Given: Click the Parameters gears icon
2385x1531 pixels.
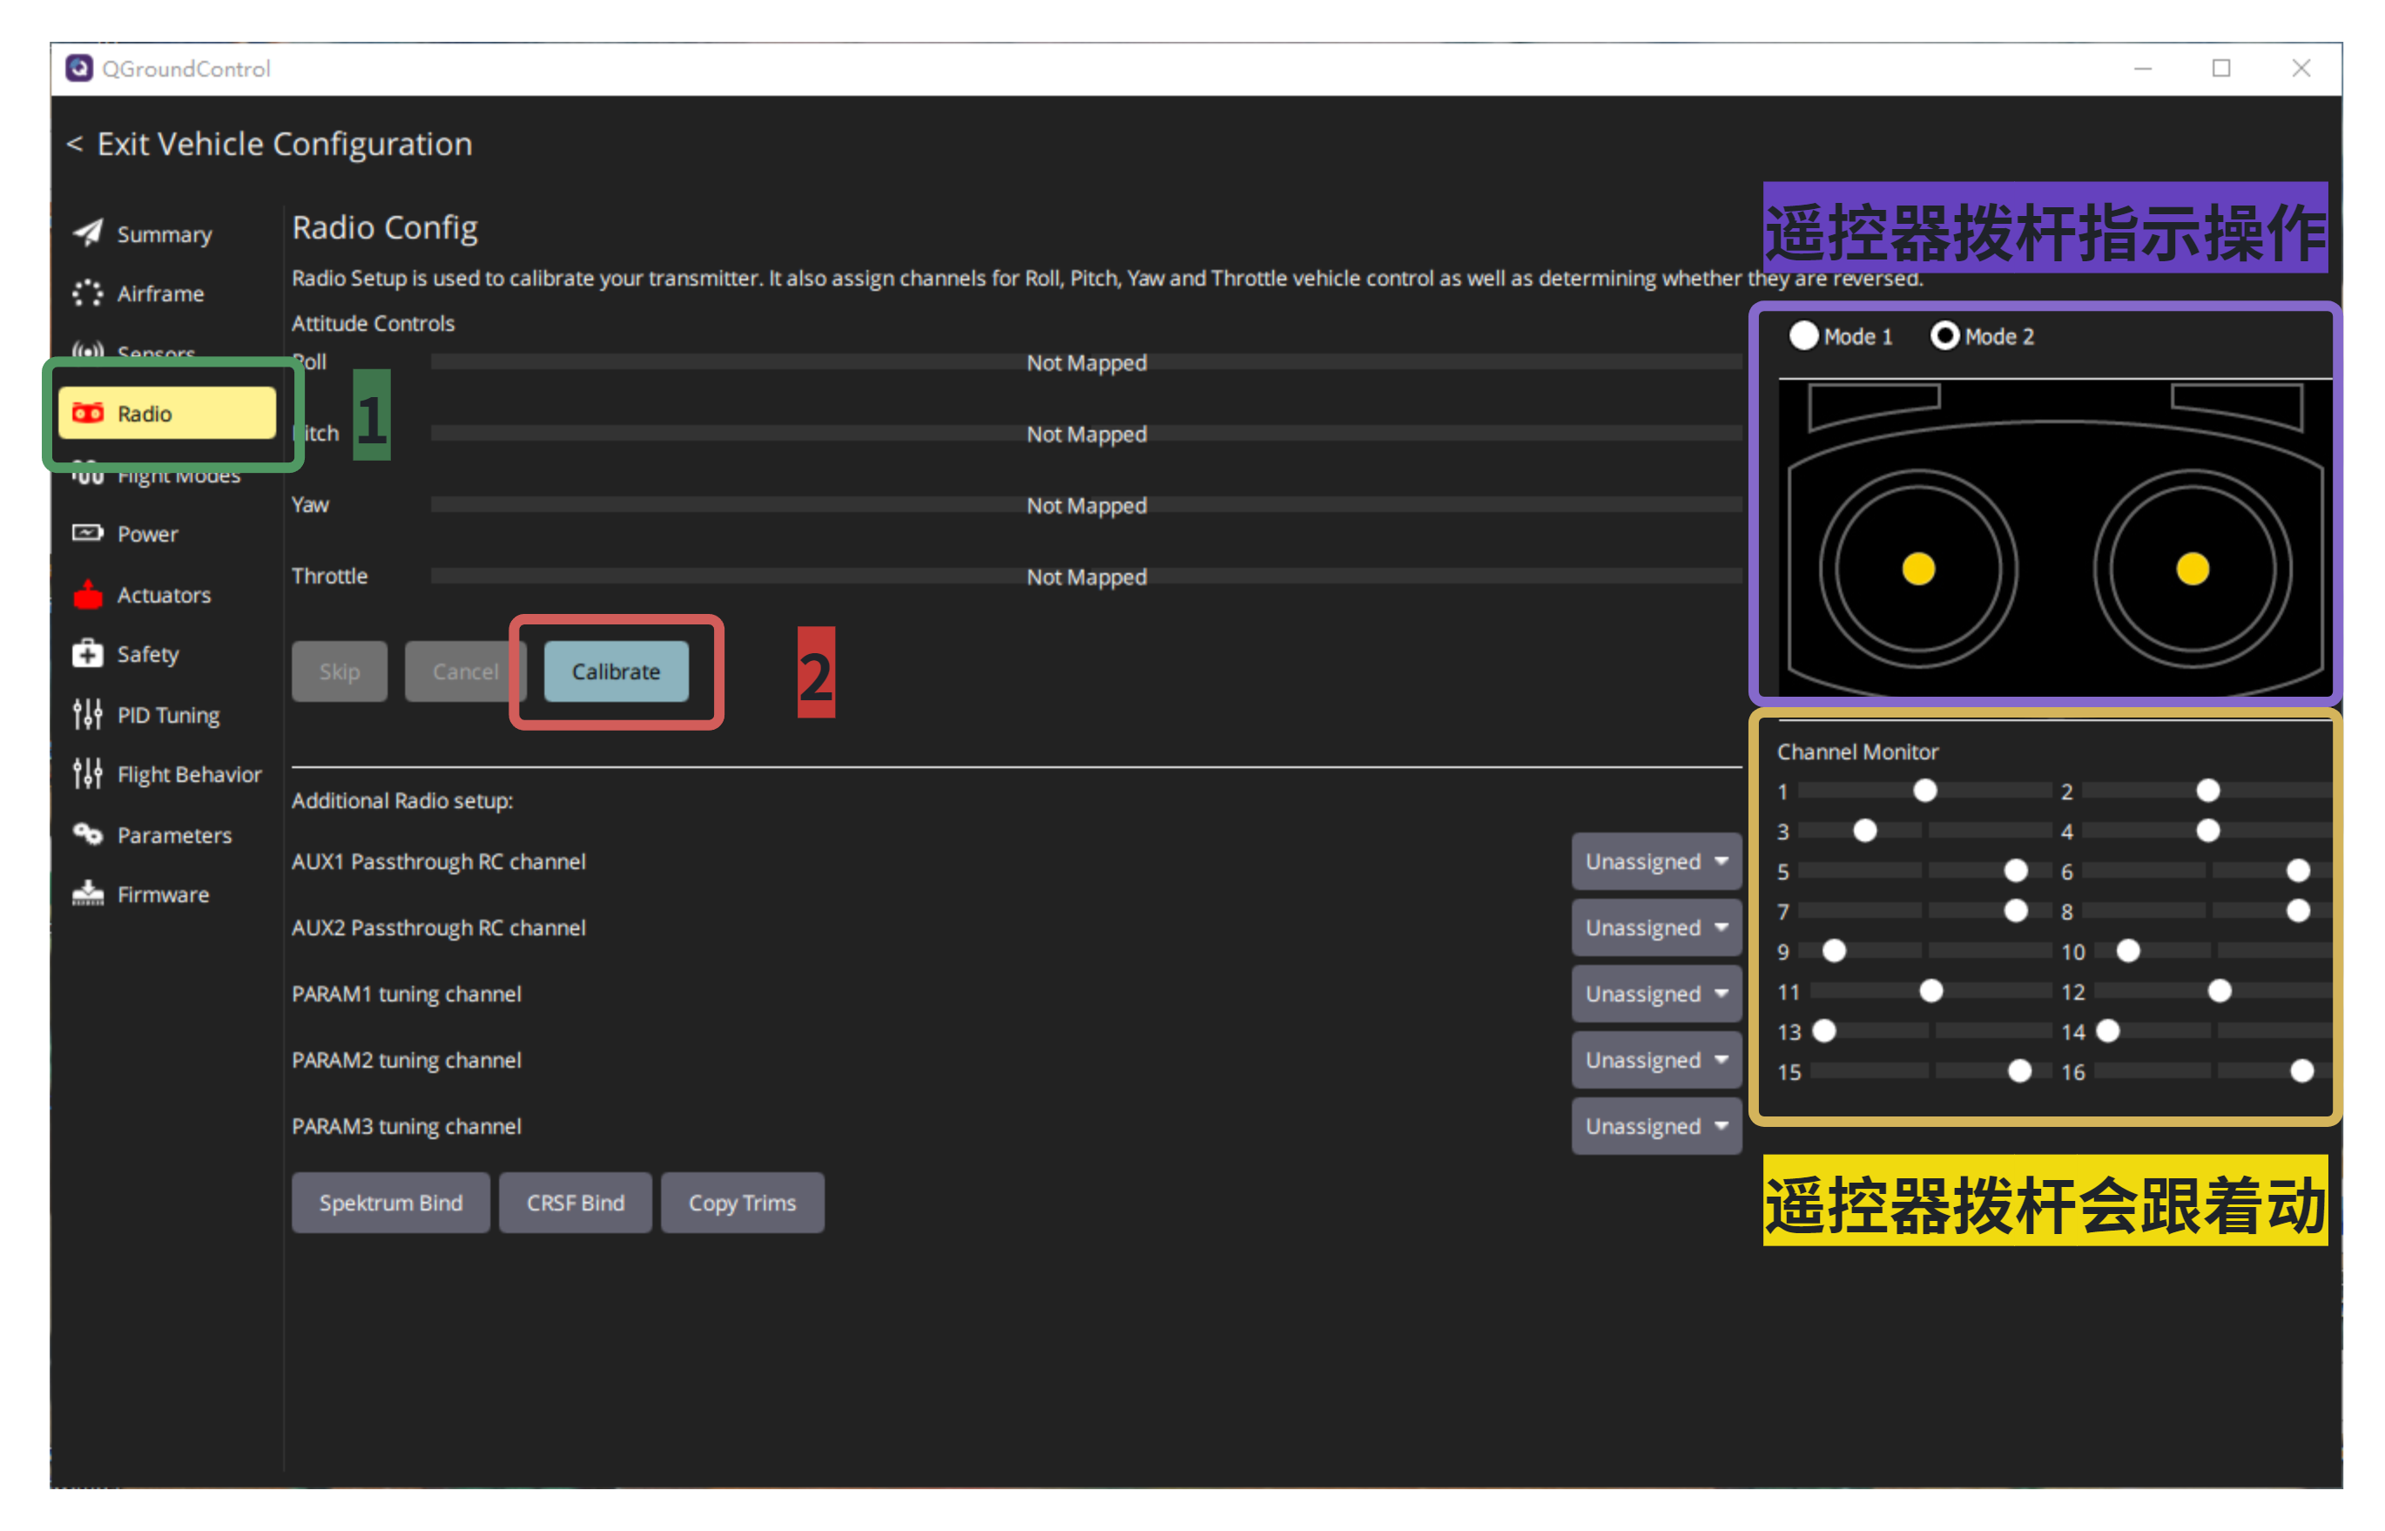Looking at the screenshot, I should [87, 834].
